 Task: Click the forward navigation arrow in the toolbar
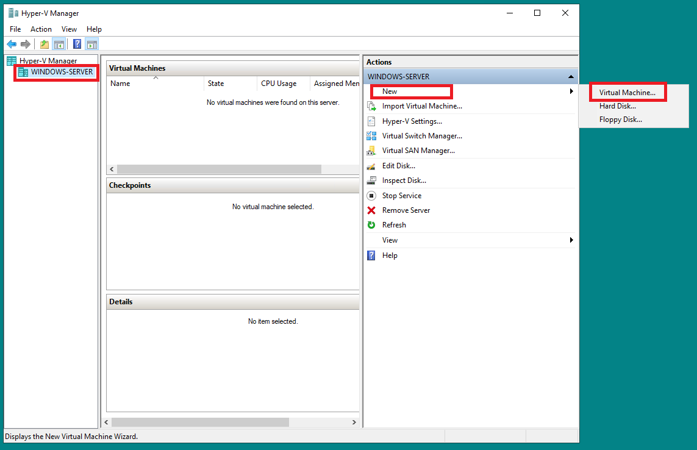pyautogui.click(x=26, y=43)
